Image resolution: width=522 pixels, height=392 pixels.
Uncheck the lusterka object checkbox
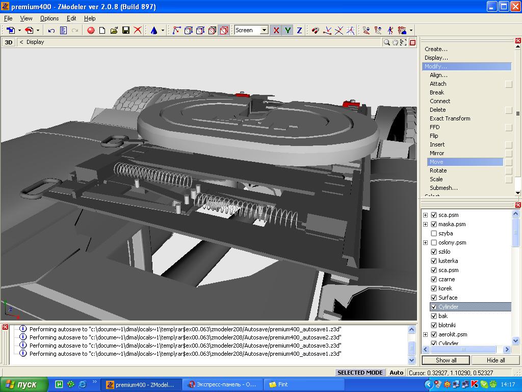pyautogui.click(x=434, y=261)
